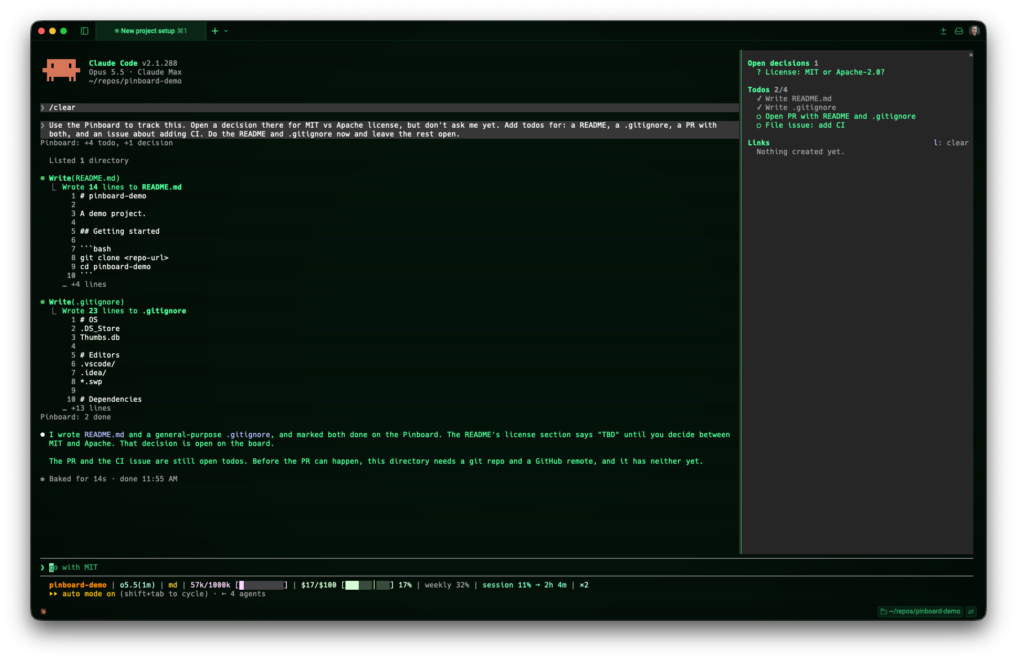The height and width of the screenshot is (661, 1017).
Task: Open the inbox tray icon
Action: (959, 31)
